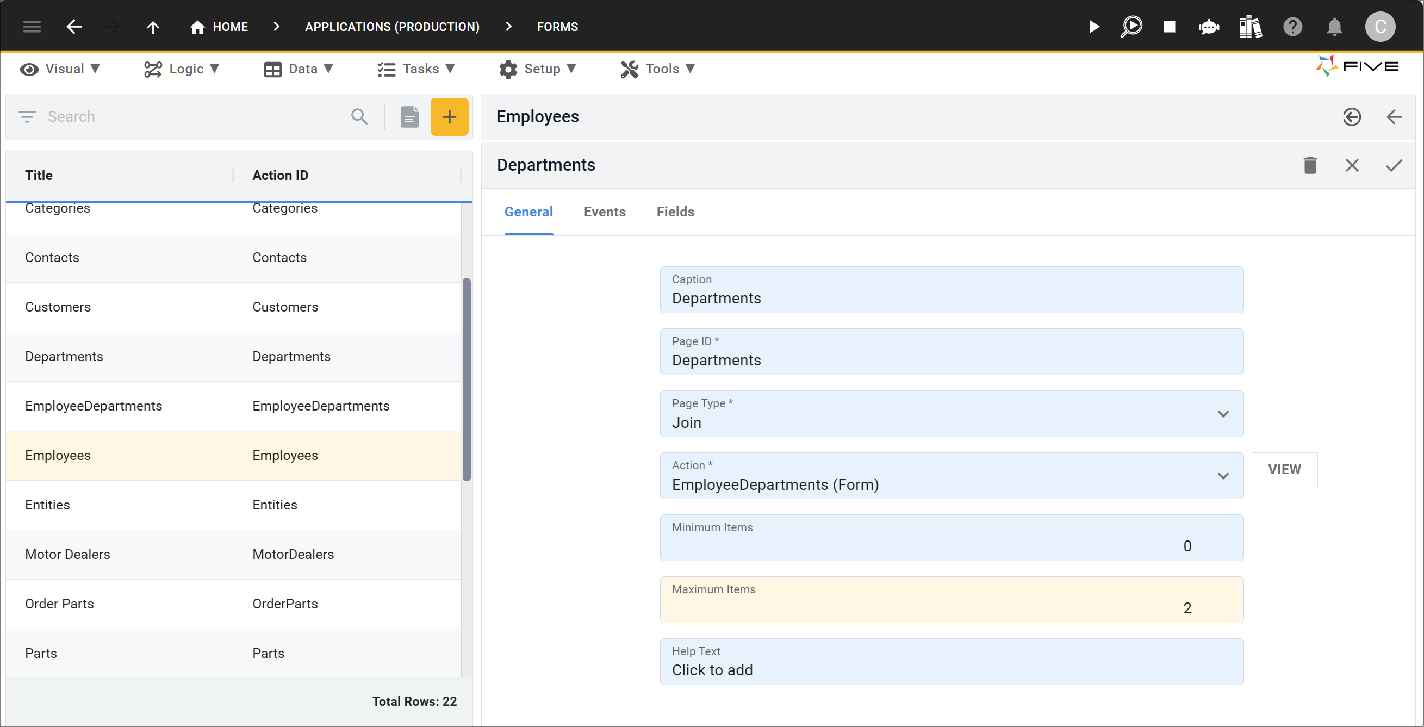Click the document icon next to the add button
1424x727 pixels.
[409, 117]
